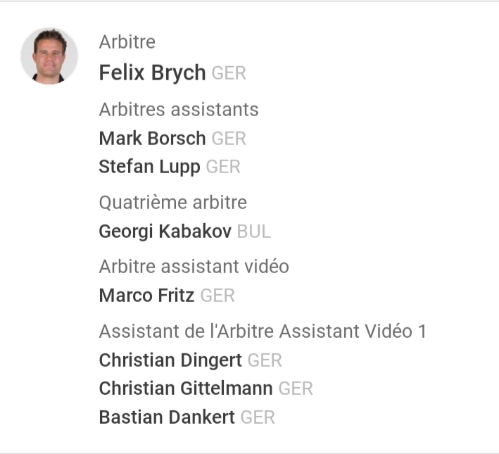This screenshot has width=499, height=454.
Task: Open Felix Brych's referee profile
Action: coord(152,72)
